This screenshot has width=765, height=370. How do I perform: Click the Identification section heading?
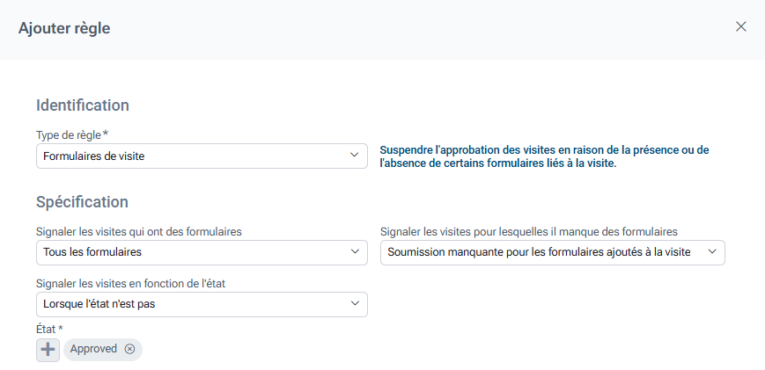click(x=83, y=105)
